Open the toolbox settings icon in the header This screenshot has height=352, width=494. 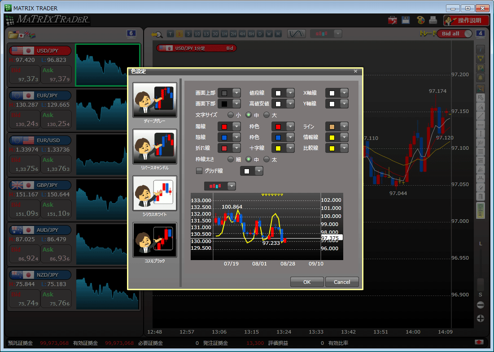click(393, 21)
